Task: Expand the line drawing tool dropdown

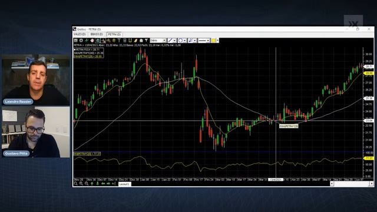Action: (x=174, y=41)
